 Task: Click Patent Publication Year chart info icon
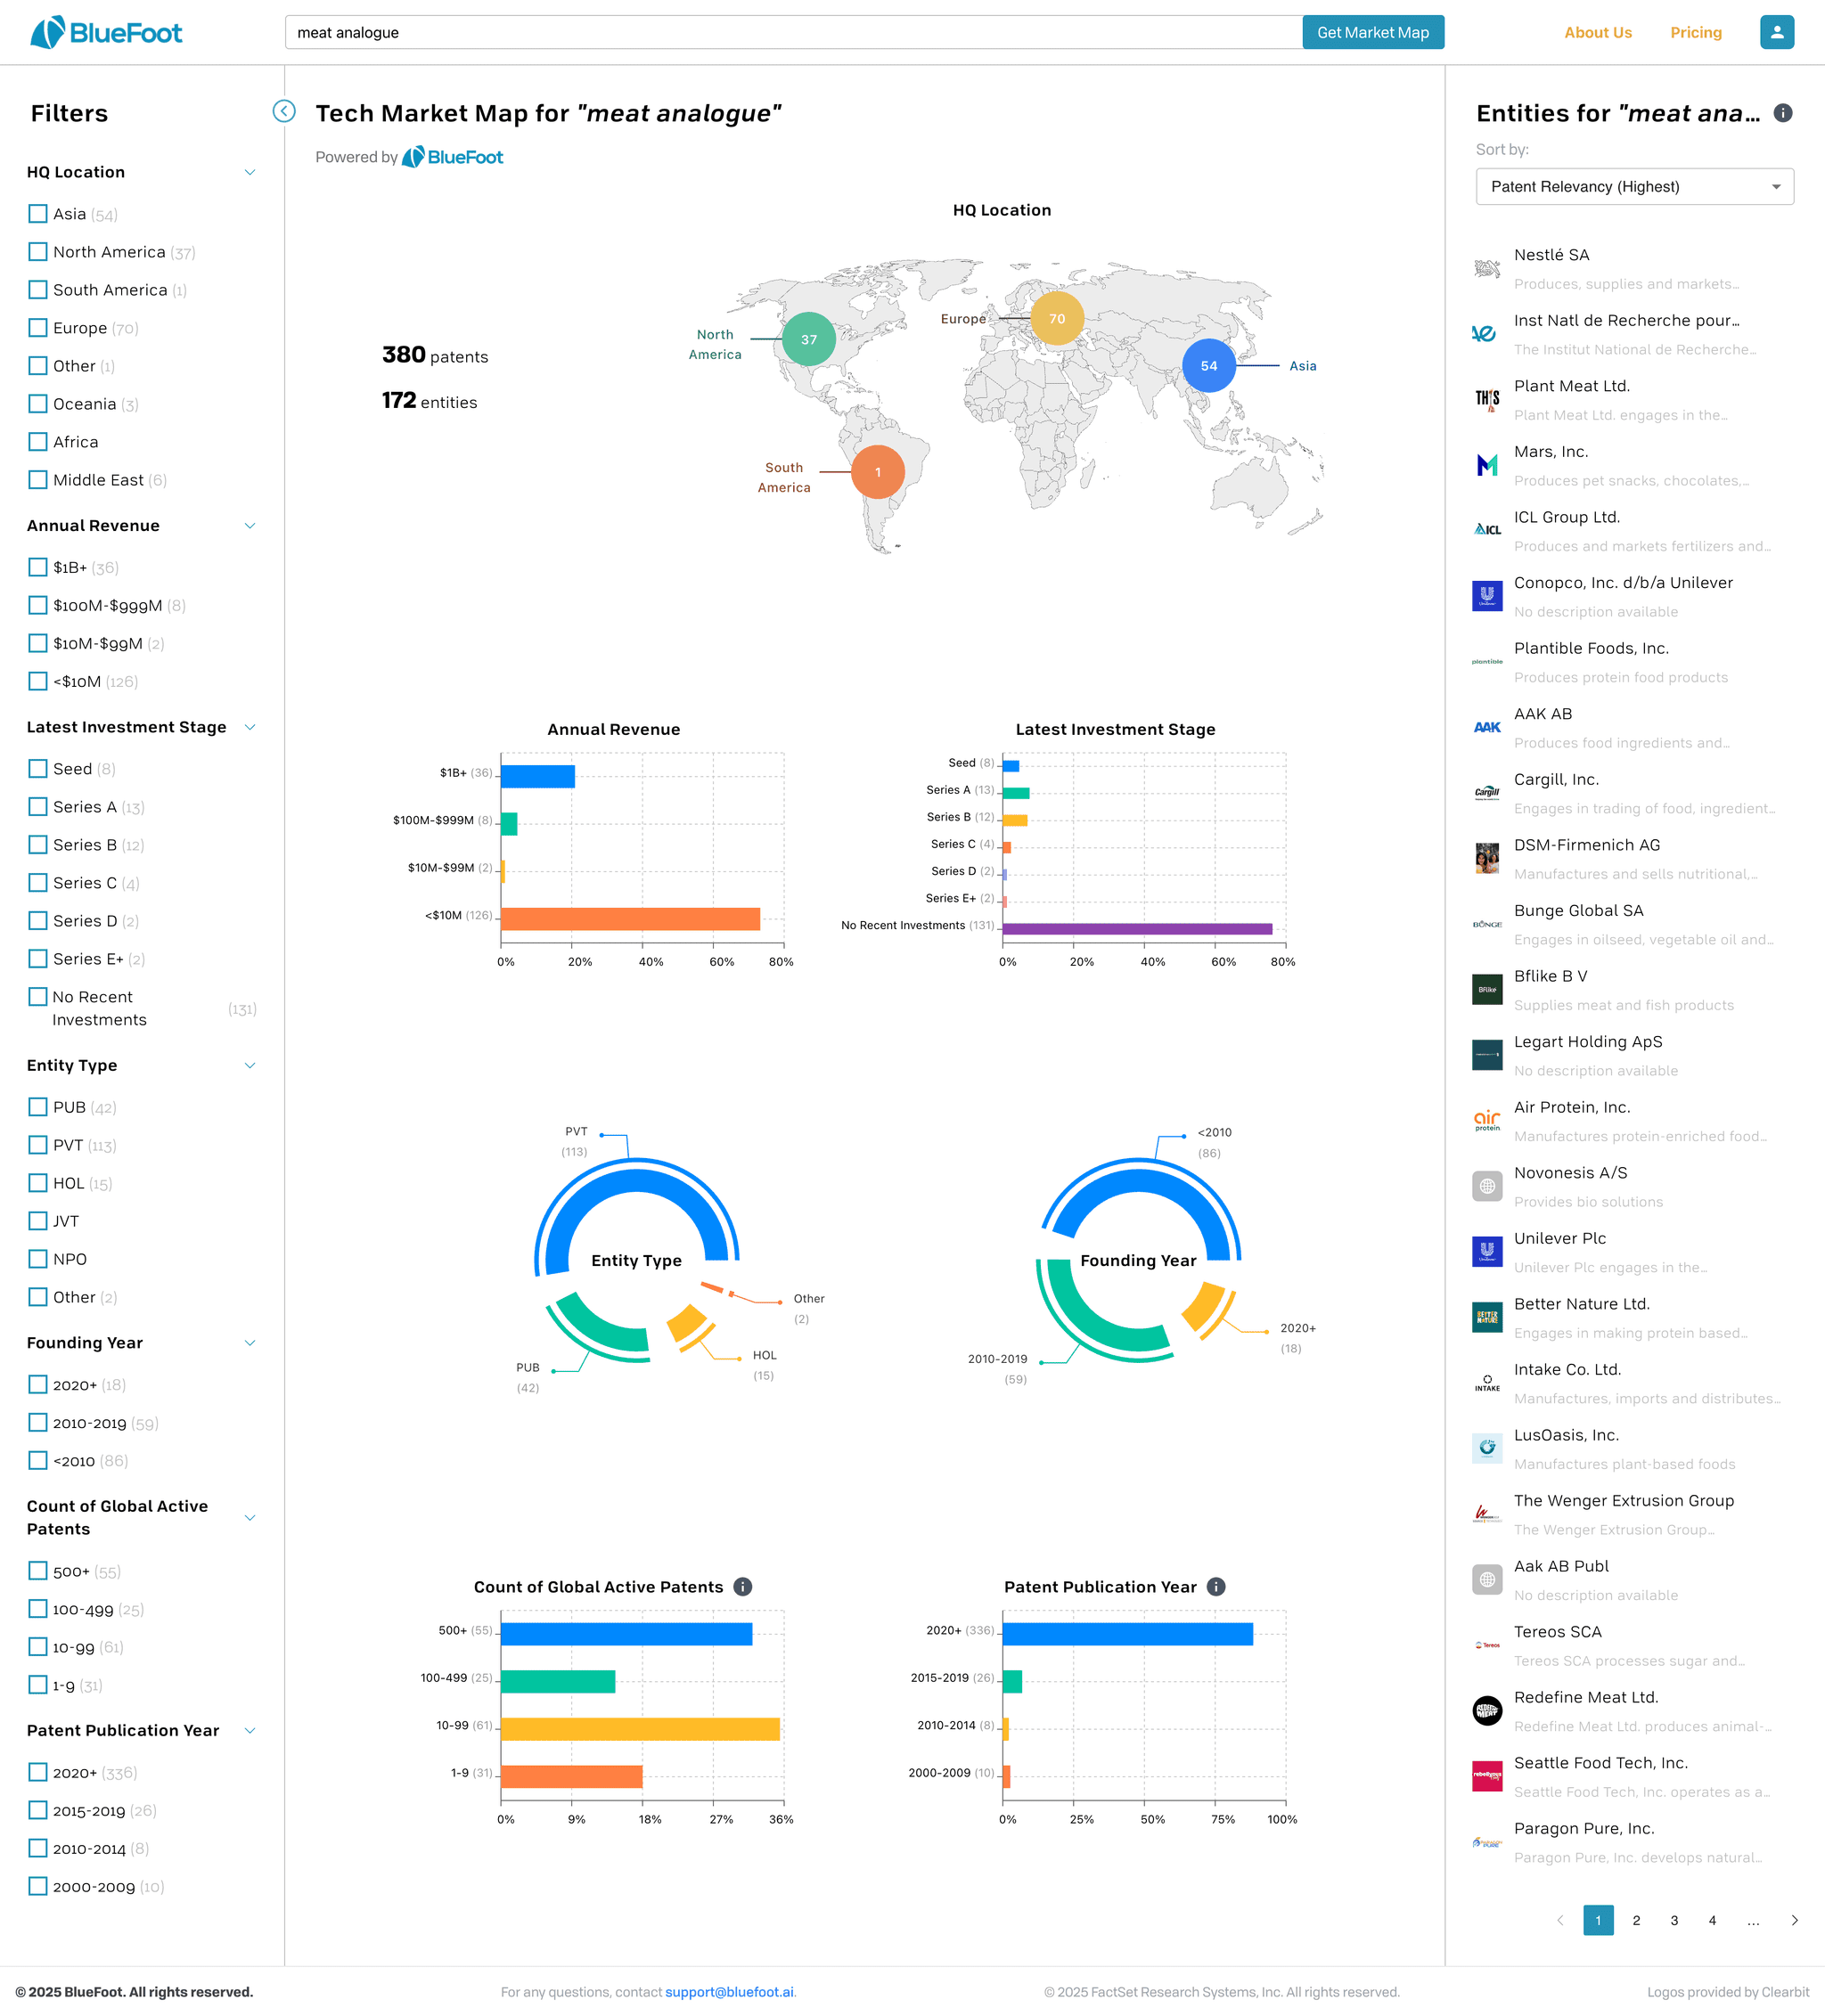[x=1215, y=1586]
